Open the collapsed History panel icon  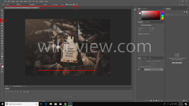(135, 10)
